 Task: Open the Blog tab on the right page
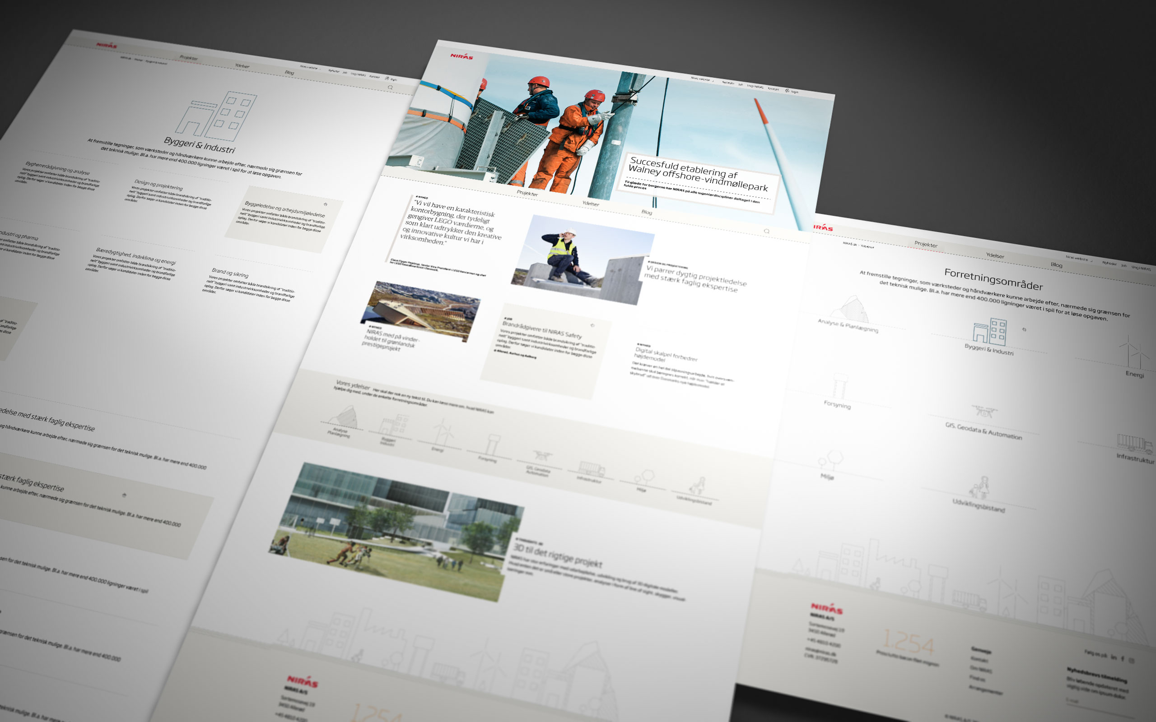(1056, 265)
